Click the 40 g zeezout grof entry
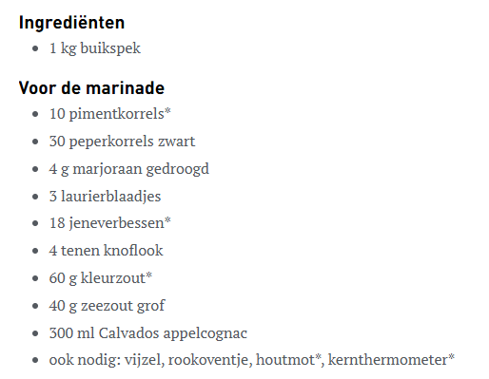Screen dimensions: 489x379 tap(107, 306)
